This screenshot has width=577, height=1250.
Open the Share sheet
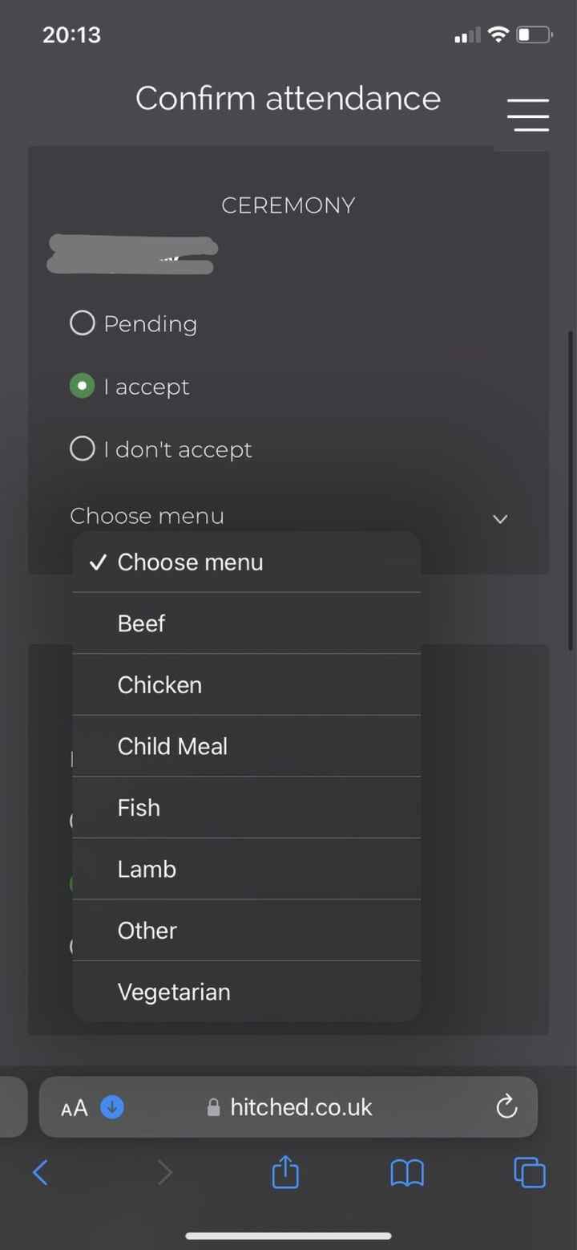click(x=284, y=1172)
